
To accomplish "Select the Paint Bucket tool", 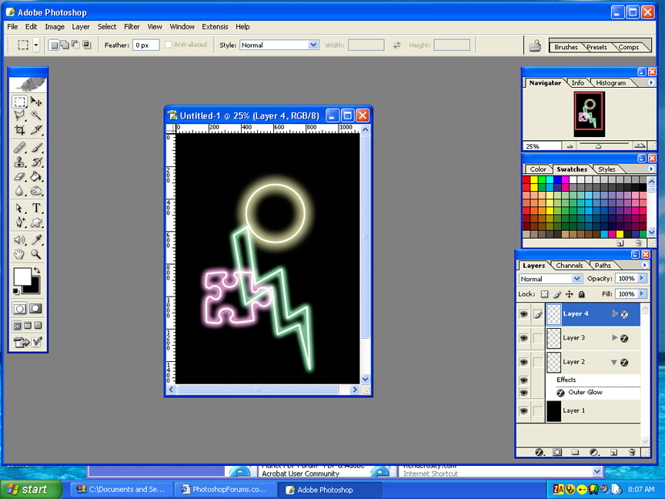I will [x=36, y=176].
